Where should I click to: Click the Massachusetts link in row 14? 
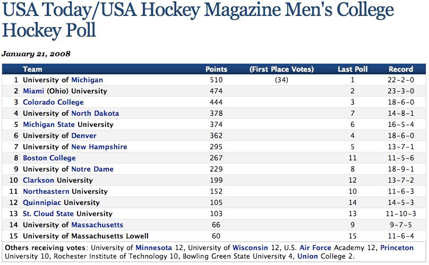(x=97, y=225)
